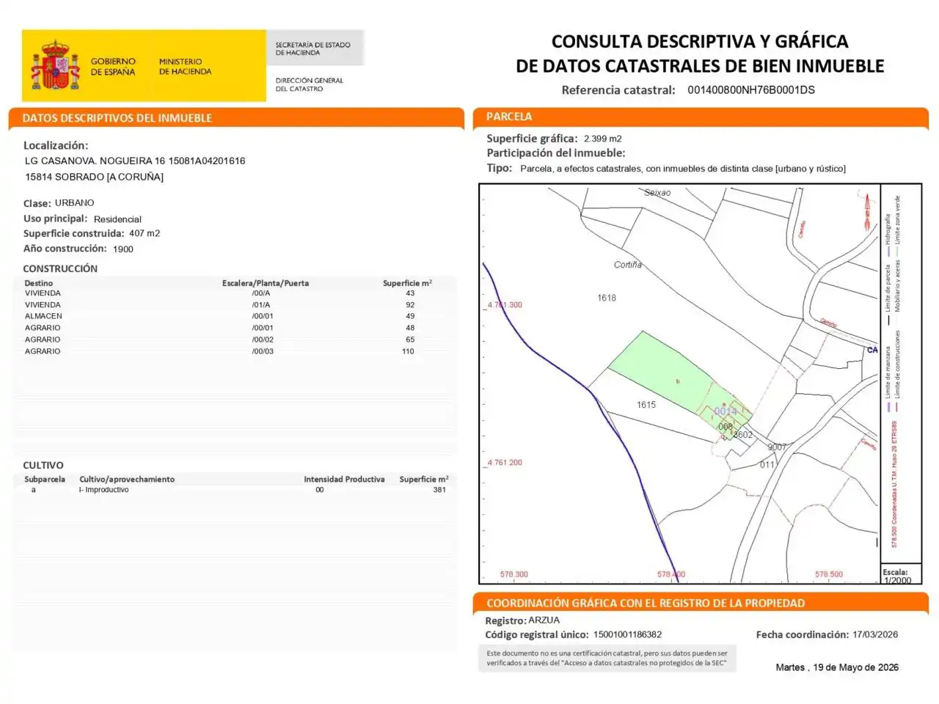Click the built surface value '407 m2'
This screenshot has height=704, width=939.
(145, 233)
